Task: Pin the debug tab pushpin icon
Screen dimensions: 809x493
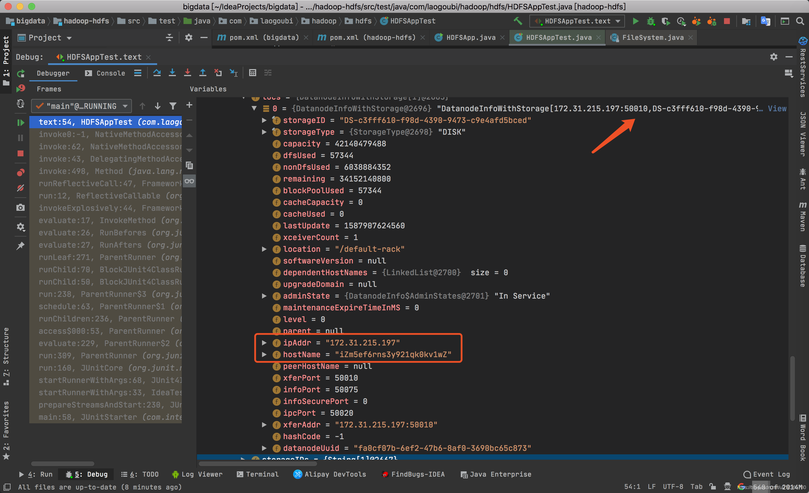Action: [x=21, y=246]
